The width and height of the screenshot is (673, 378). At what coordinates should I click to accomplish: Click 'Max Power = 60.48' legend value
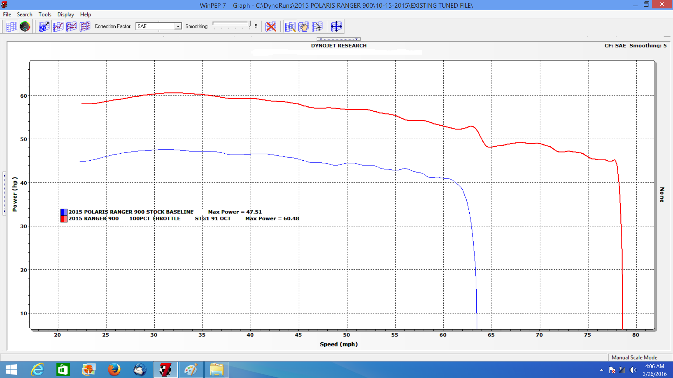pyautogui.click(x=272, y=218)
